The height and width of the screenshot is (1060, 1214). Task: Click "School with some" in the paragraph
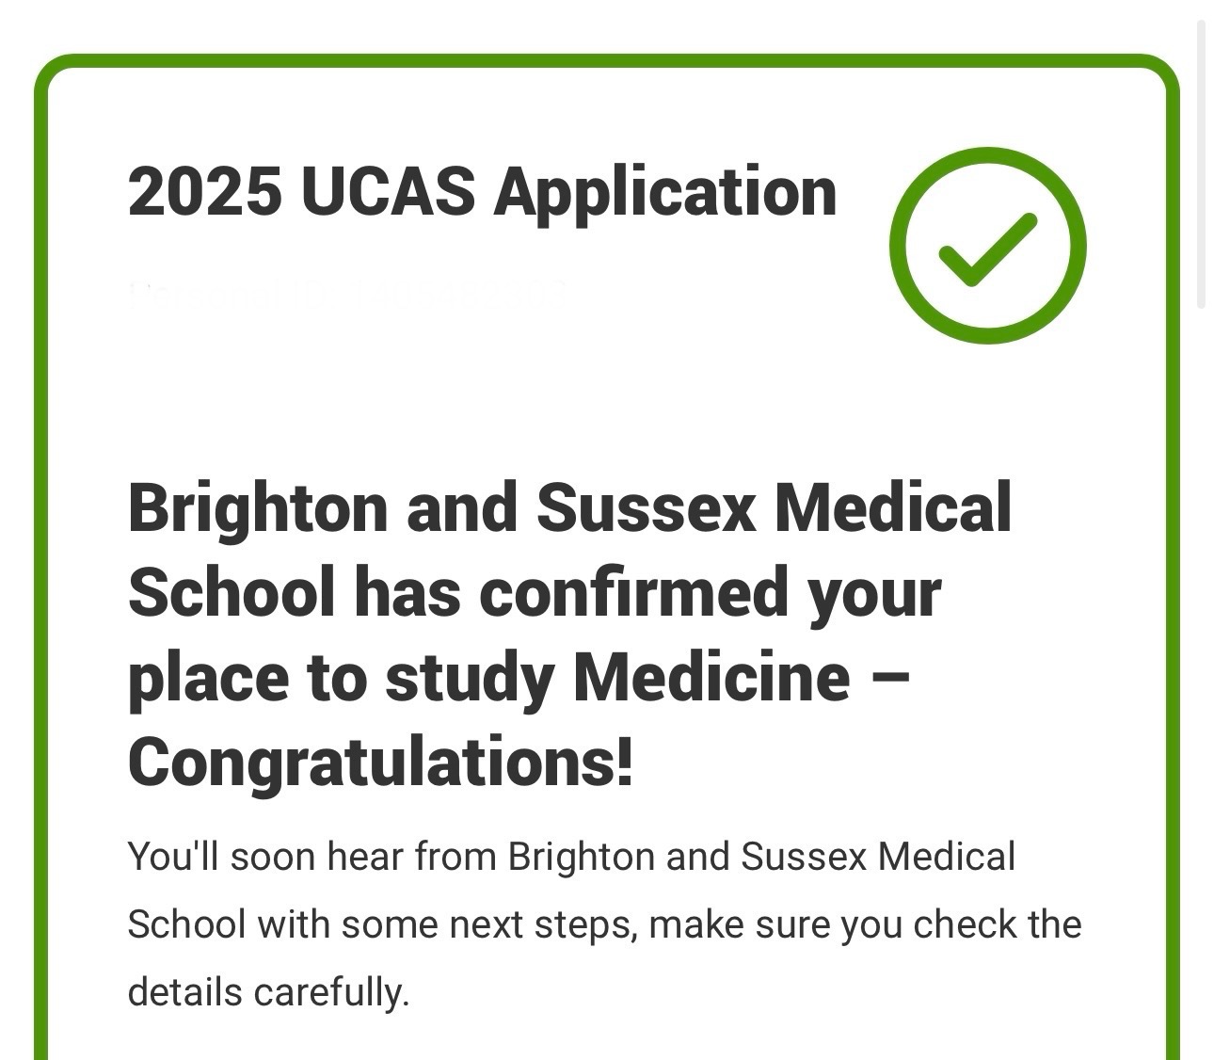point(282,924)
